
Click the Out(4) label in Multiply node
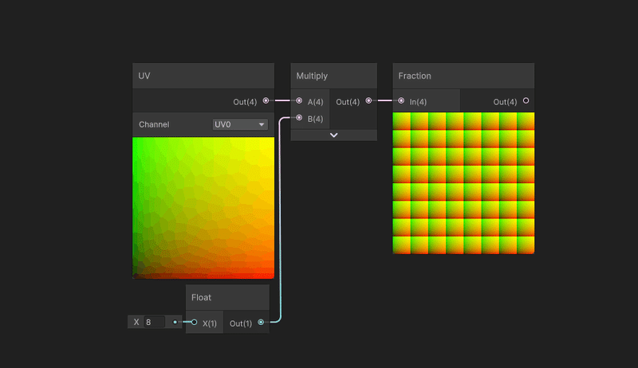[x=348, y=102]
